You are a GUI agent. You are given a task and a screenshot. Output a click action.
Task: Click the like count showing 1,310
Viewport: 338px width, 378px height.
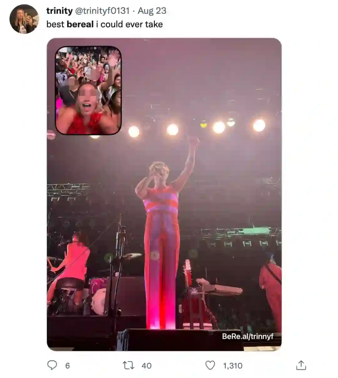(x=233, y=365)
